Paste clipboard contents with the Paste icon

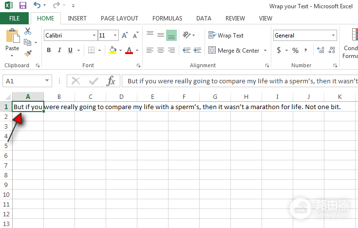[13, 36]
